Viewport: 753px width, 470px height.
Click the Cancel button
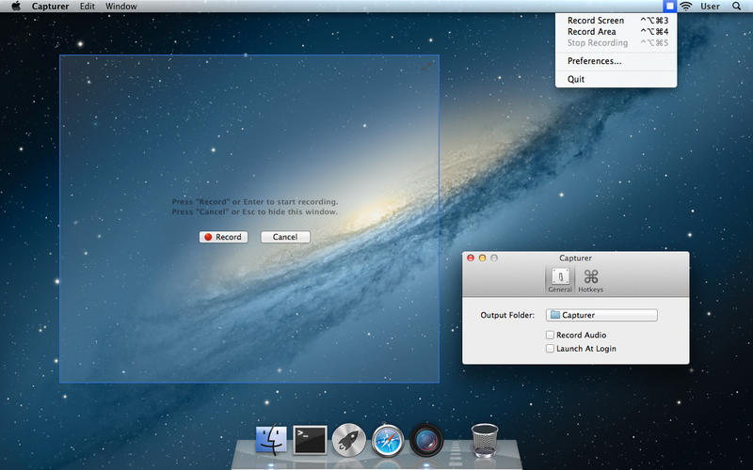(285, 237)
